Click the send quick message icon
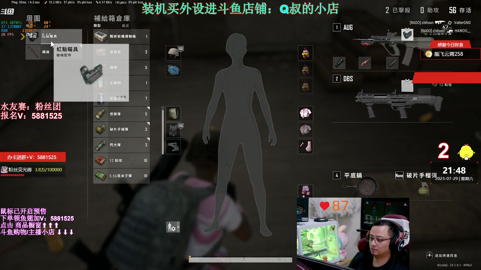 click(429, 255)
